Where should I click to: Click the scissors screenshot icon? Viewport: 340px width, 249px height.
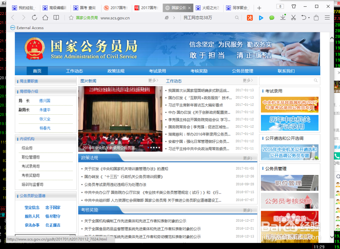(x=293, y=18)
